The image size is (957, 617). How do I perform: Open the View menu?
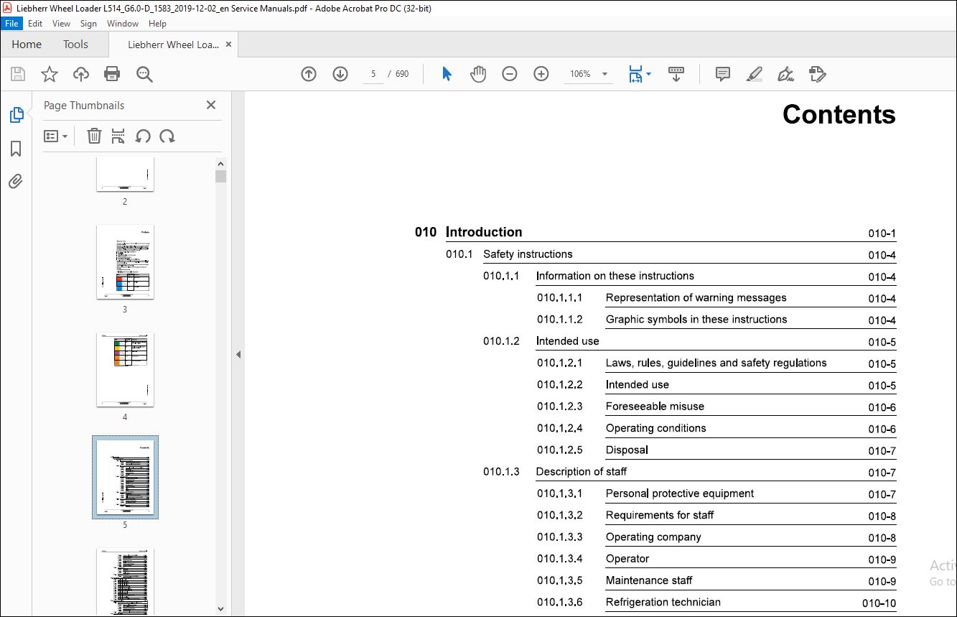click(x=62, y=24)
